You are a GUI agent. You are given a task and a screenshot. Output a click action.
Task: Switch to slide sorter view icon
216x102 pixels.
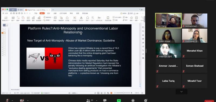tap(102, 93)
